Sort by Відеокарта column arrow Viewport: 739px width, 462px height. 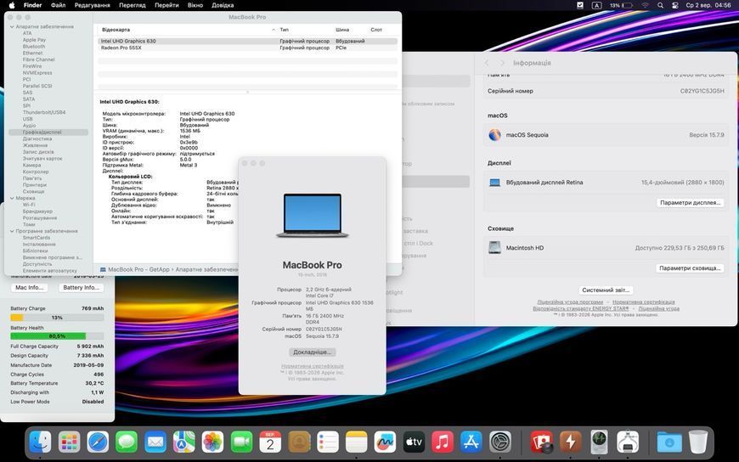pyautogui.click(x=274, y=30)
